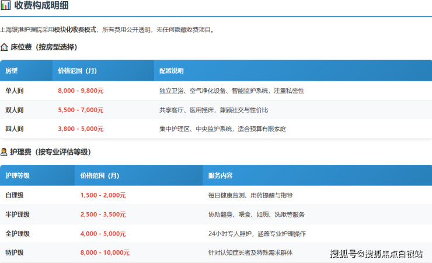Click the 搜狐号@搜狐焦点白银站 watermark
The height and width of the screenshot is (263, 432).
coord(376,254)
